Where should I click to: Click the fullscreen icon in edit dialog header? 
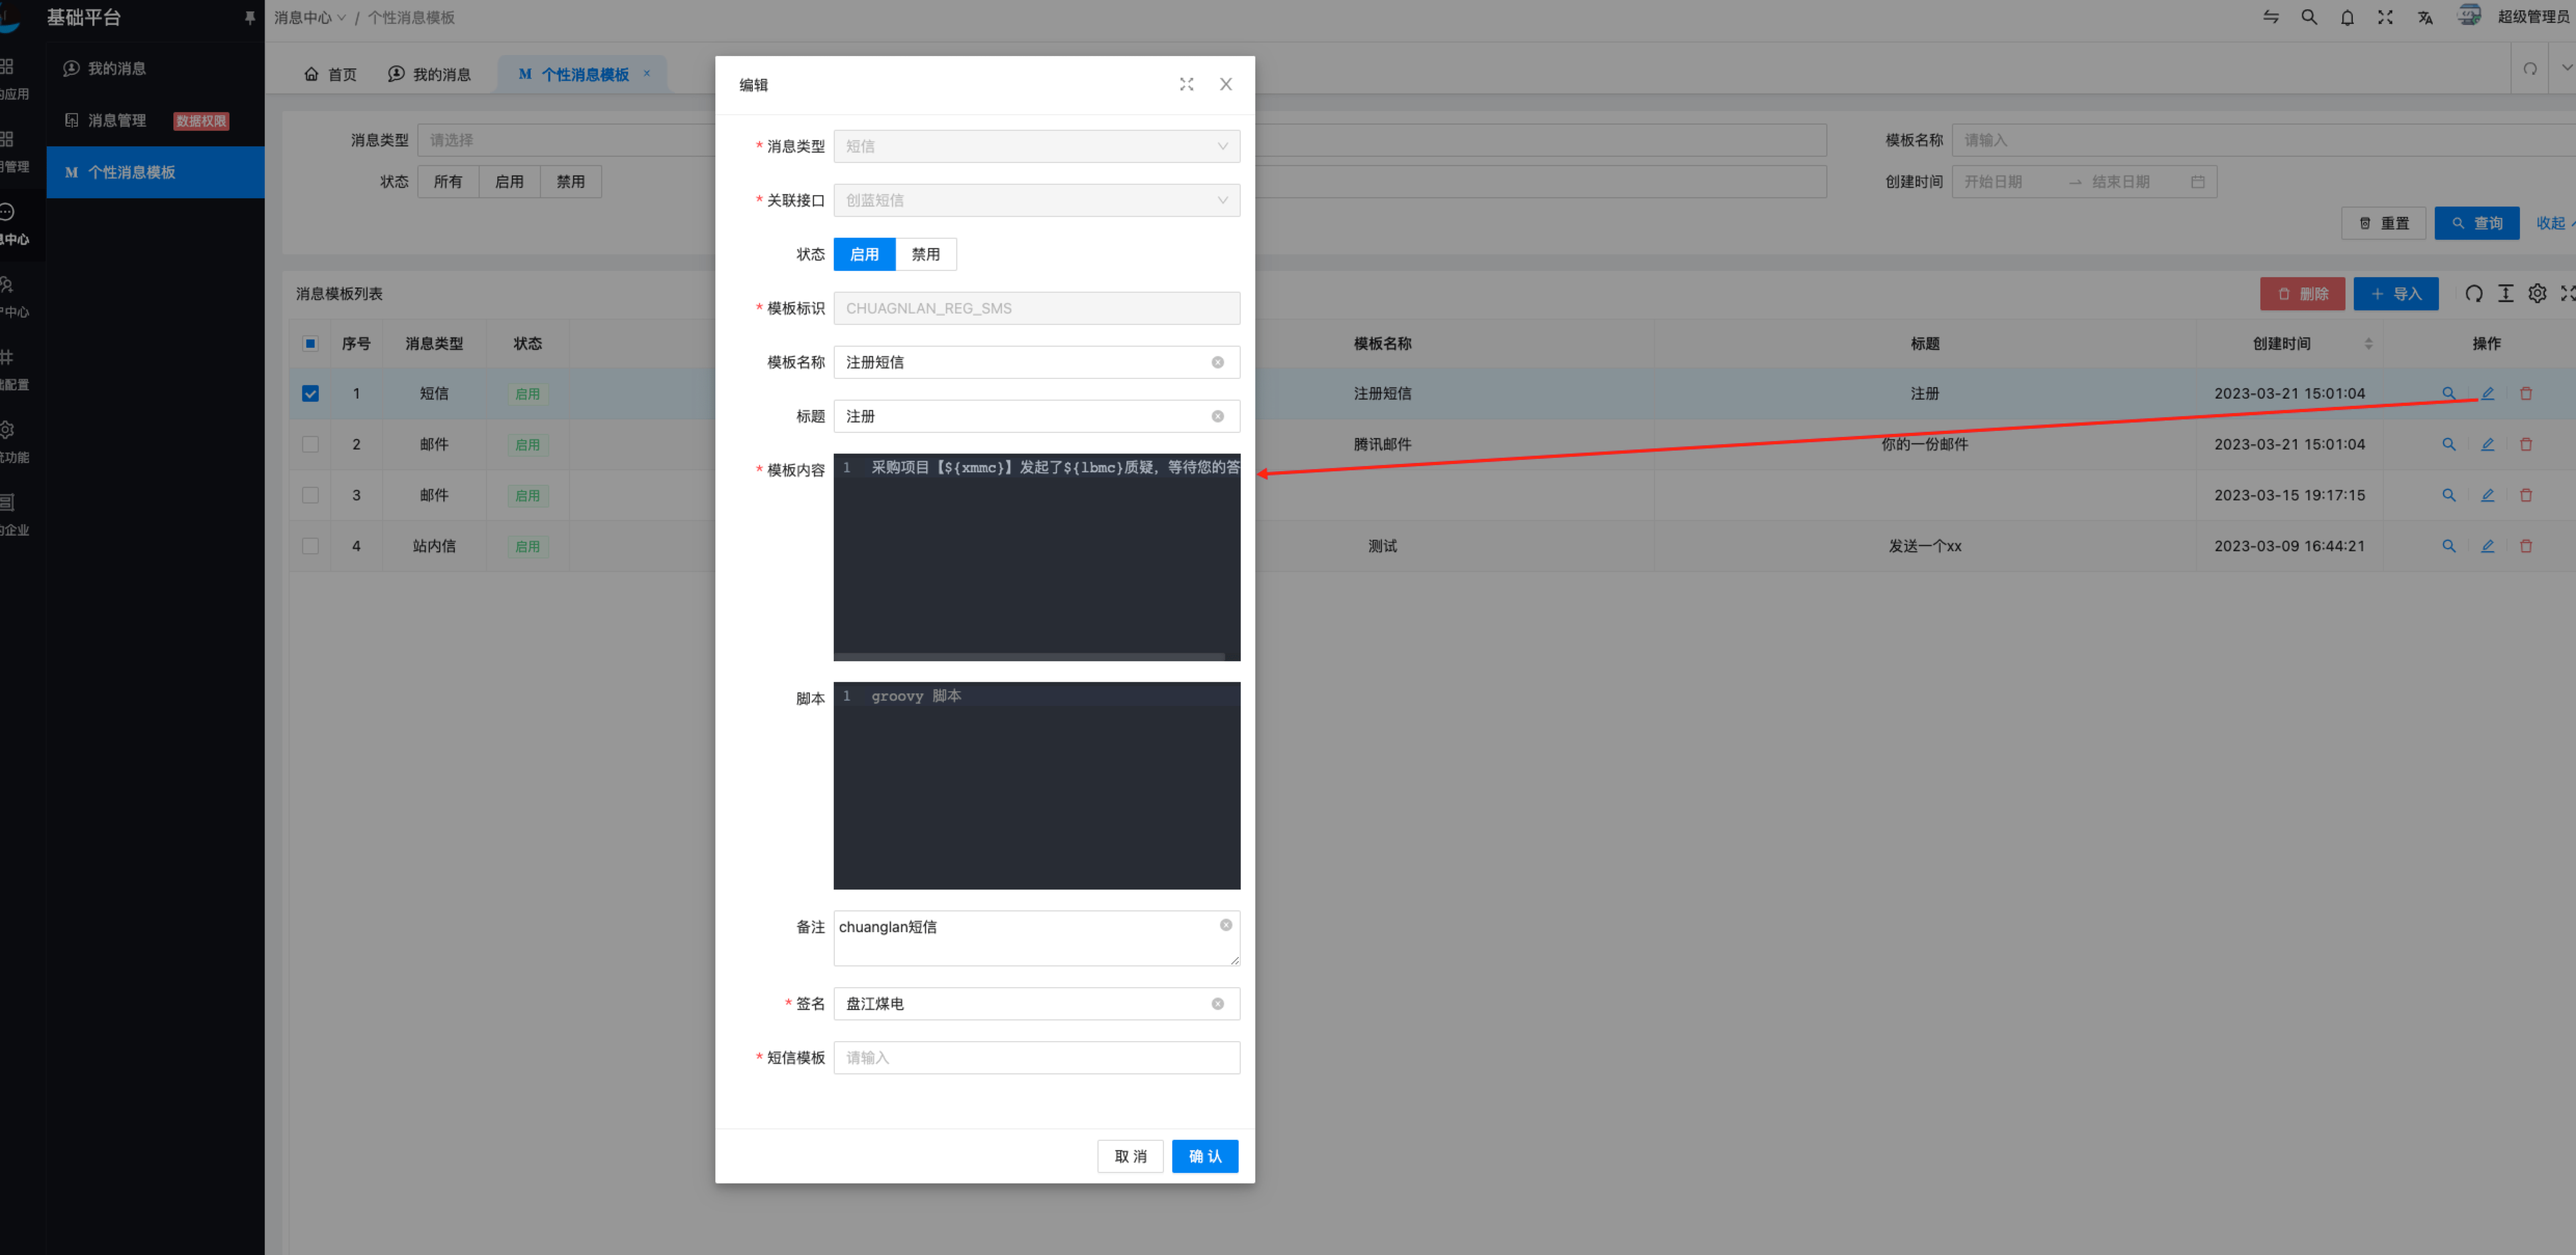point(1186,85)
